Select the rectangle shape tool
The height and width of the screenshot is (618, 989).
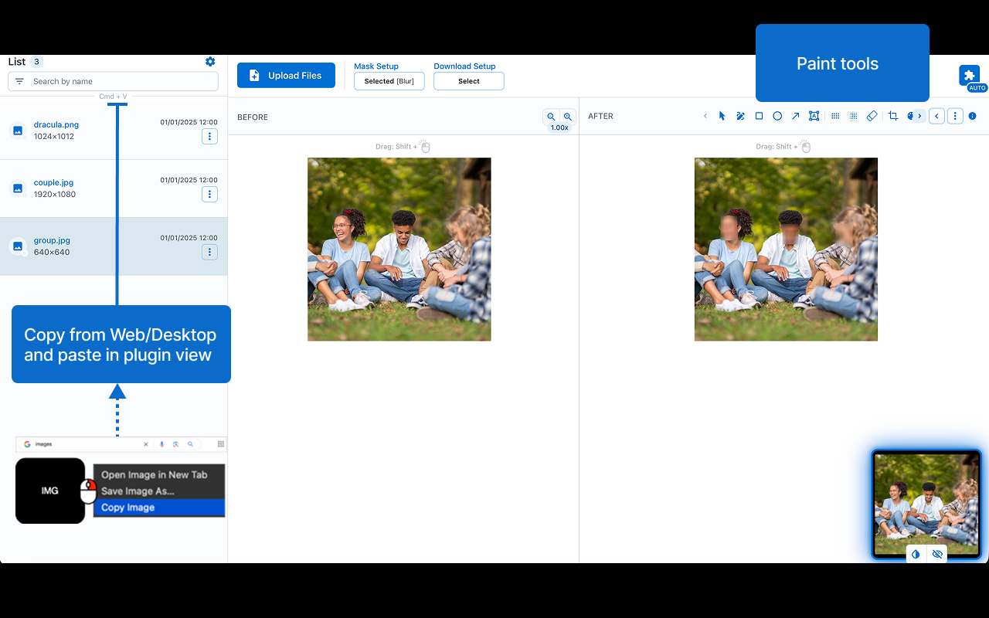pyautogui.click(x=759, y=116)
